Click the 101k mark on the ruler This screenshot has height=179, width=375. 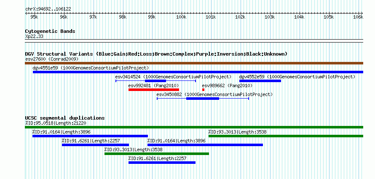click(x=211, y=17)
